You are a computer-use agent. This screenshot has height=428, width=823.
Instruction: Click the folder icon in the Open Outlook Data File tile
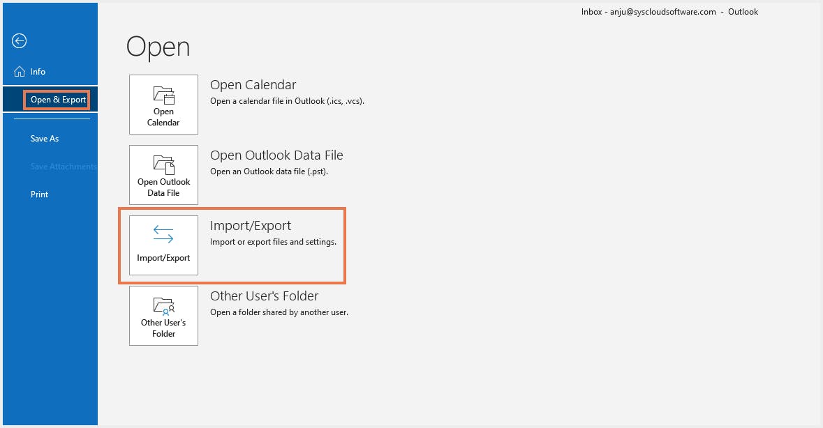[x=163, y=165]
